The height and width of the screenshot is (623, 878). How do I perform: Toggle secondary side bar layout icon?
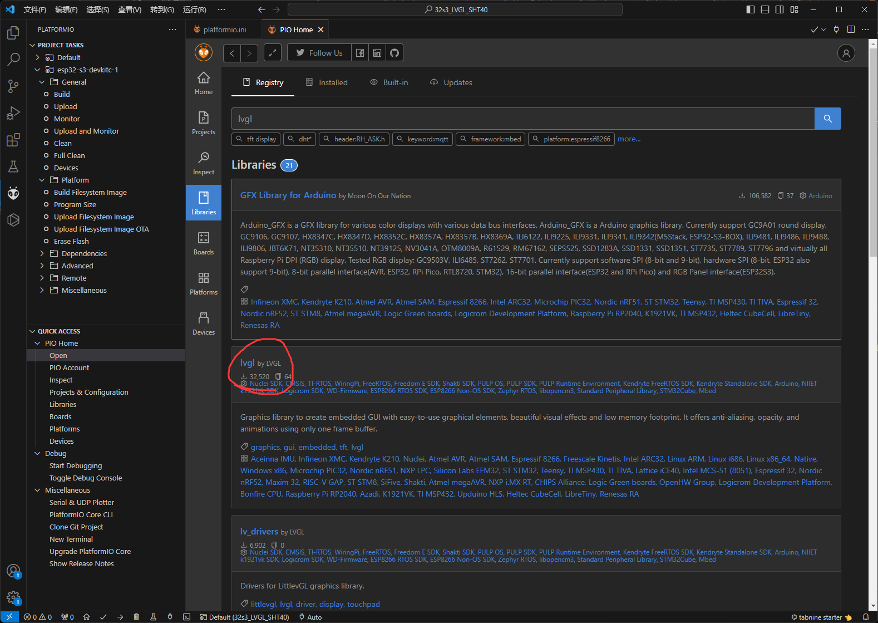point(780,9)
